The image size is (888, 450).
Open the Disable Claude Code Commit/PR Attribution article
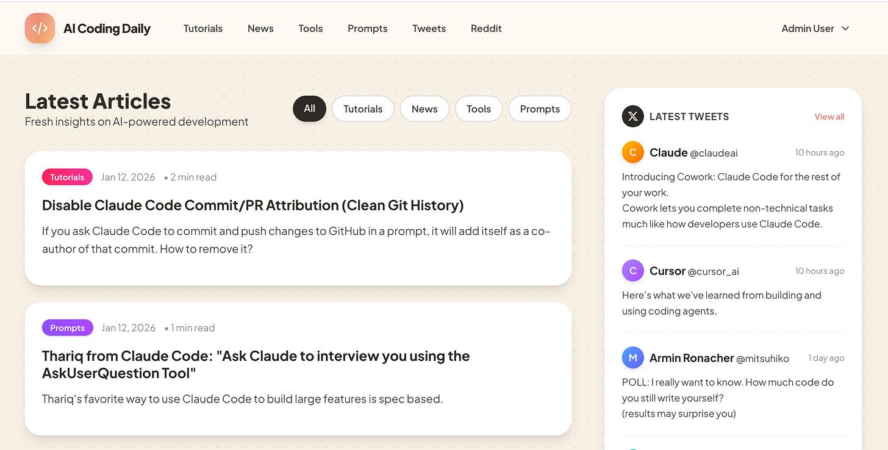tap(253, 205)
